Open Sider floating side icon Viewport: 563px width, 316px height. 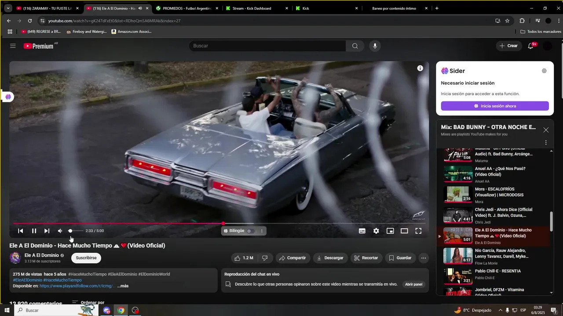(x=8, y=97)
